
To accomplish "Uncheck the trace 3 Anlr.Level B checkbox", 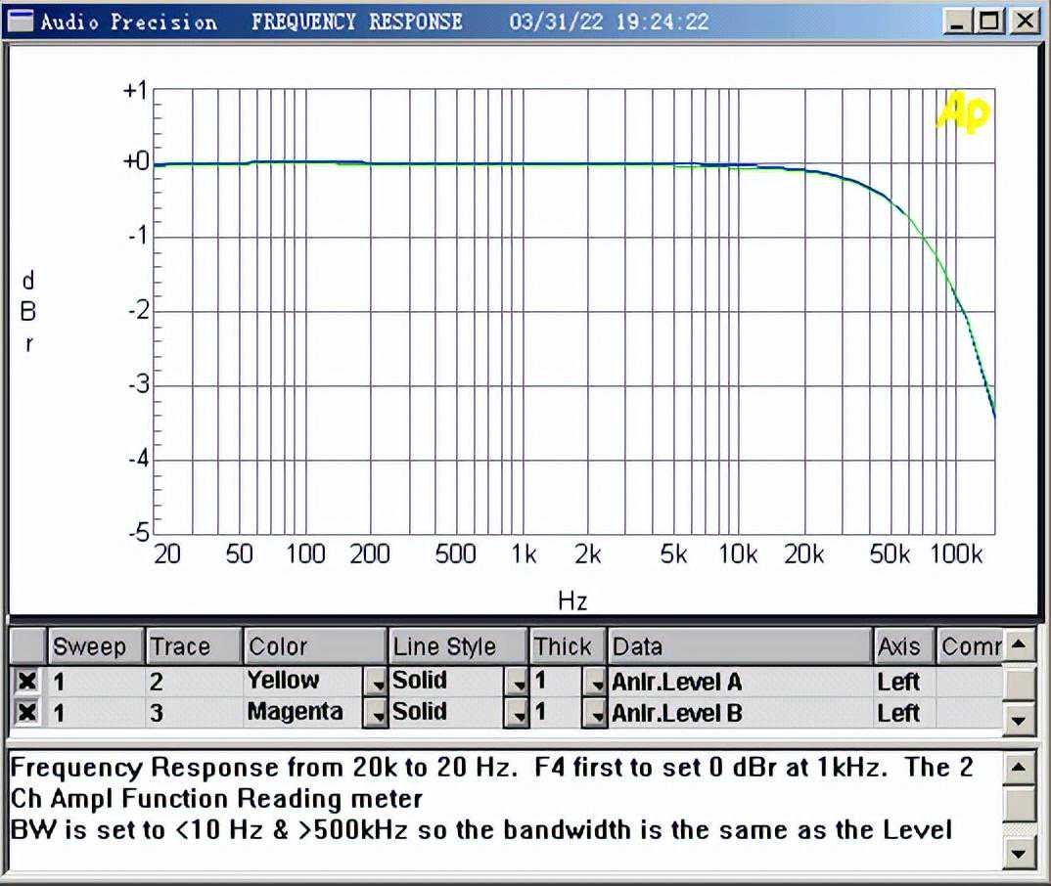I will (27, 713).
